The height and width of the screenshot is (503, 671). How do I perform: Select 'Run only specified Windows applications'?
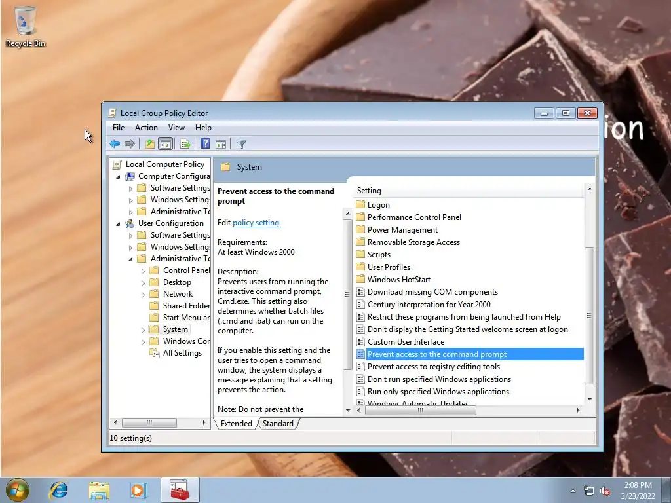(438, 392)
